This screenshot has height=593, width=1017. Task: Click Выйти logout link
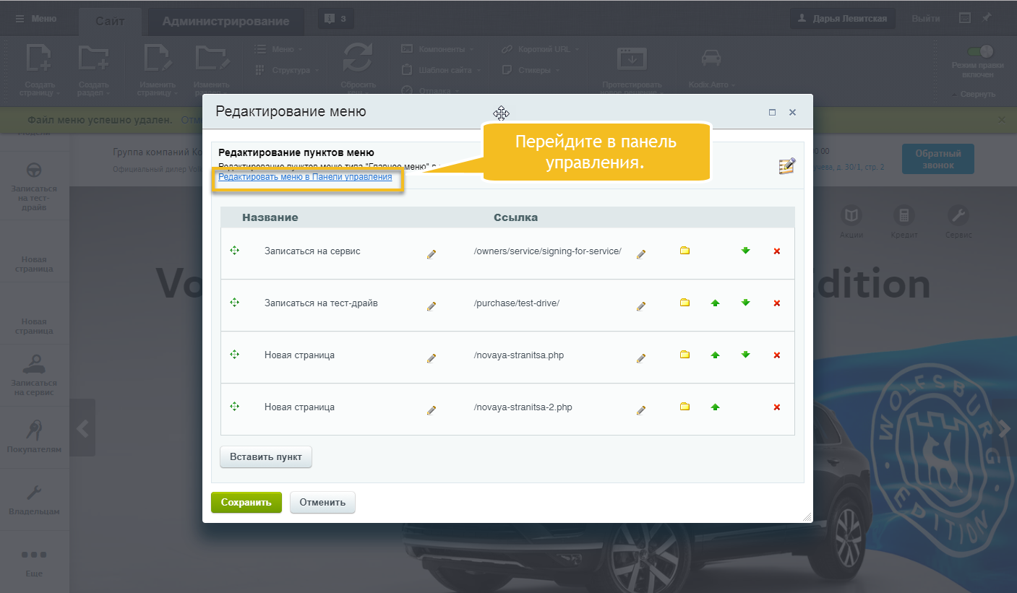926,19
